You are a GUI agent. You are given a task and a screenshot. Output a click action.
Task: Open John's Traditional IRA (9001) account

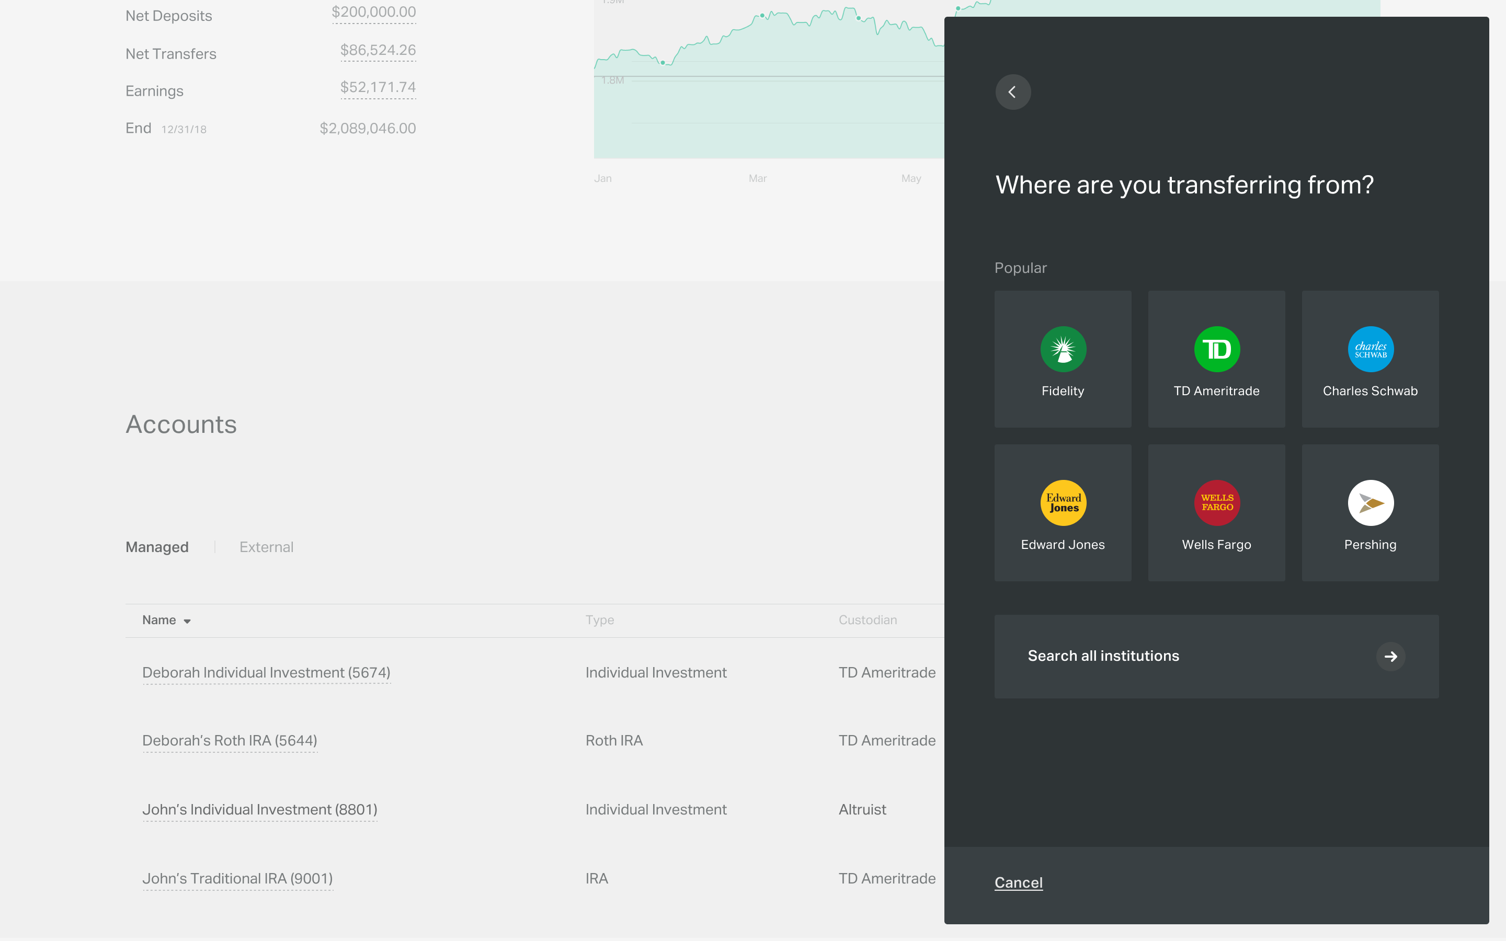tap(237, 879)
